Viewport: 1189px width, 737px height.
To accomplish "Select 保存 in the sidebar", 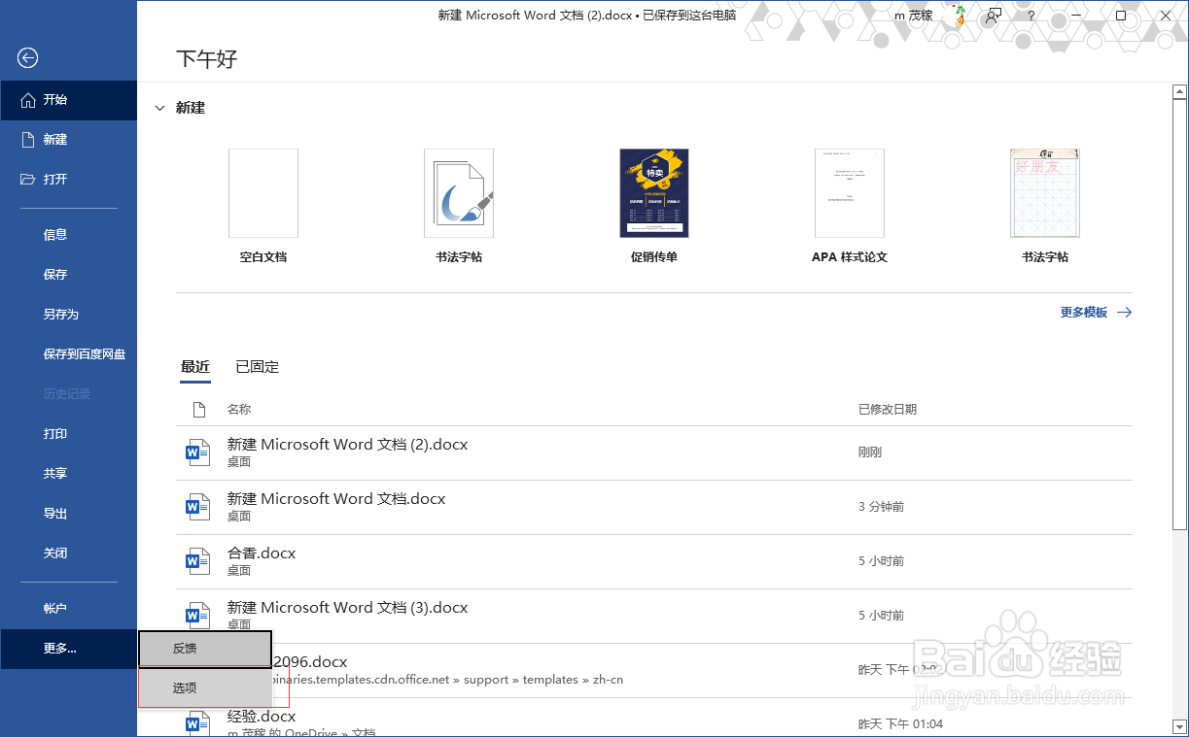I will [x=55, y=275].
